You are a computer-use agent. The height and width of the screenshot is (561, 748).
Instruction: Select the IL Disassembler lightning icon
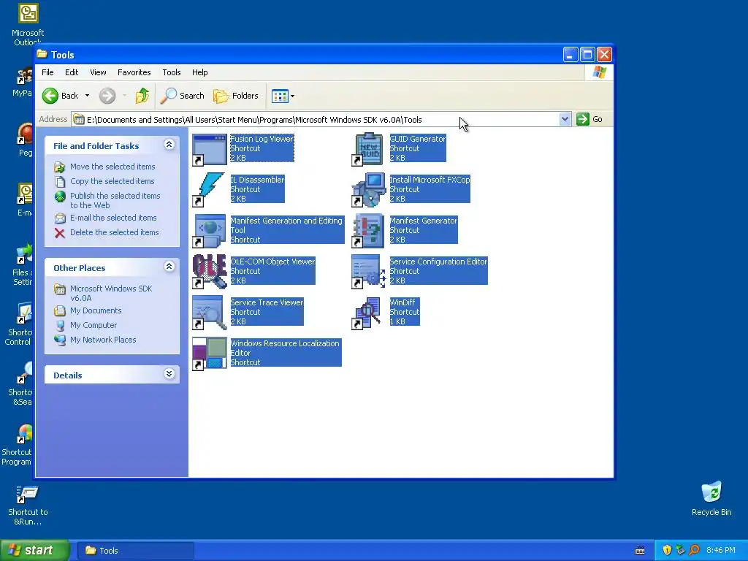click(x=209, y=190)
